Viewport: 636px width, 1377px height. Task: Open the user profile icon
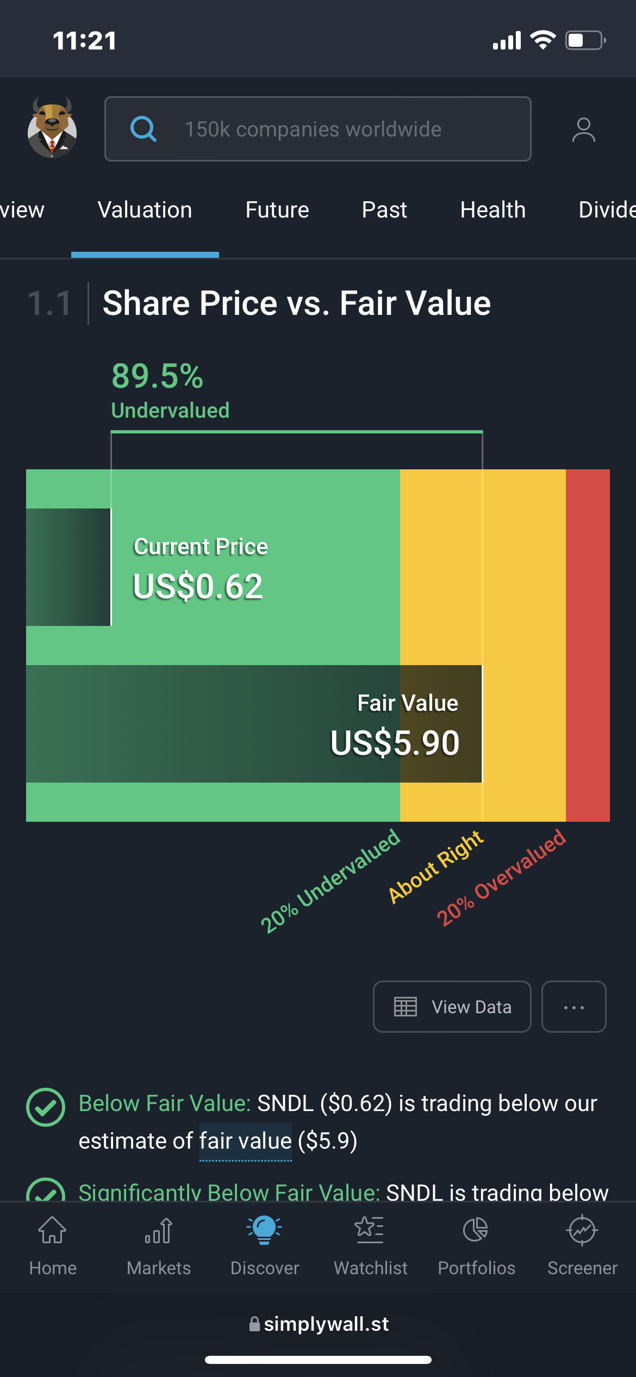pyautogui.click(x=583, y=130)
